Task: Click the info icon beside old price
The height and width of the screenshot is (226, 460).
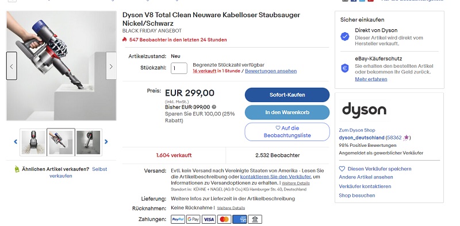Action: pos(214,107)
